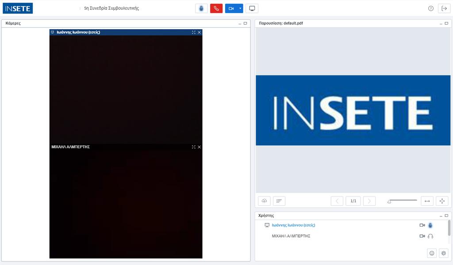Toggle the pan and zoom tool
453x265 pixels.
click(442, 201)
